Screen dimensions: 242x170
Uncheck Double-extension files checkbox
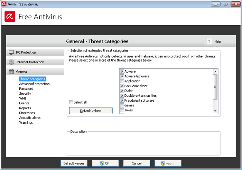click(x=122, y=96)
